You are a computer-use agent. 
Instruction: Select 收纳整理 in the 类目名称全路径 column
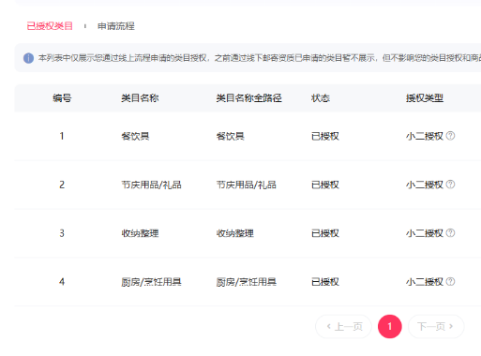tap(235, 233)
